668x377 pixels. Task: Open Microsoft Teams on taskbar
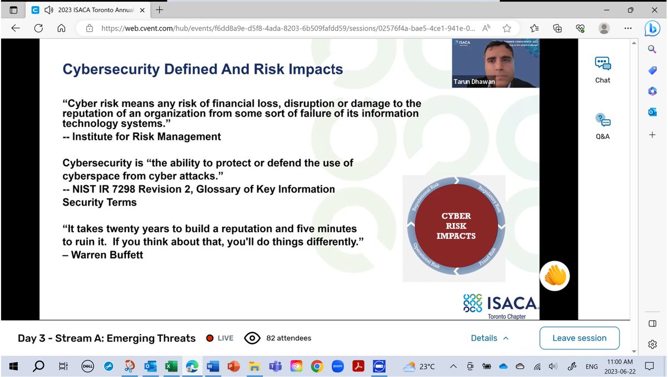(275, 366)
